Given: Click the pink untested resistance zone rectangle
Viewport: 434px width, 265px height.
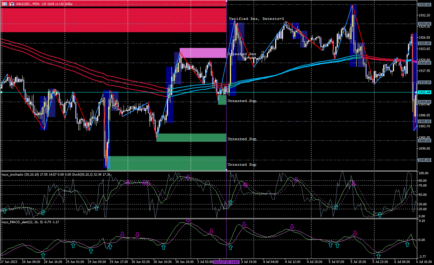Looking at the screenshot, I should (x=203, y=53).
